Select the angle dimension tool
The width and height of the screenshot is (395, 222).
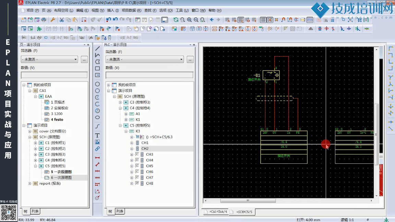[97, 191]
